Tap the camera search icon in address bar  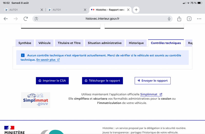pyautogui.click(x=36, y=19)
